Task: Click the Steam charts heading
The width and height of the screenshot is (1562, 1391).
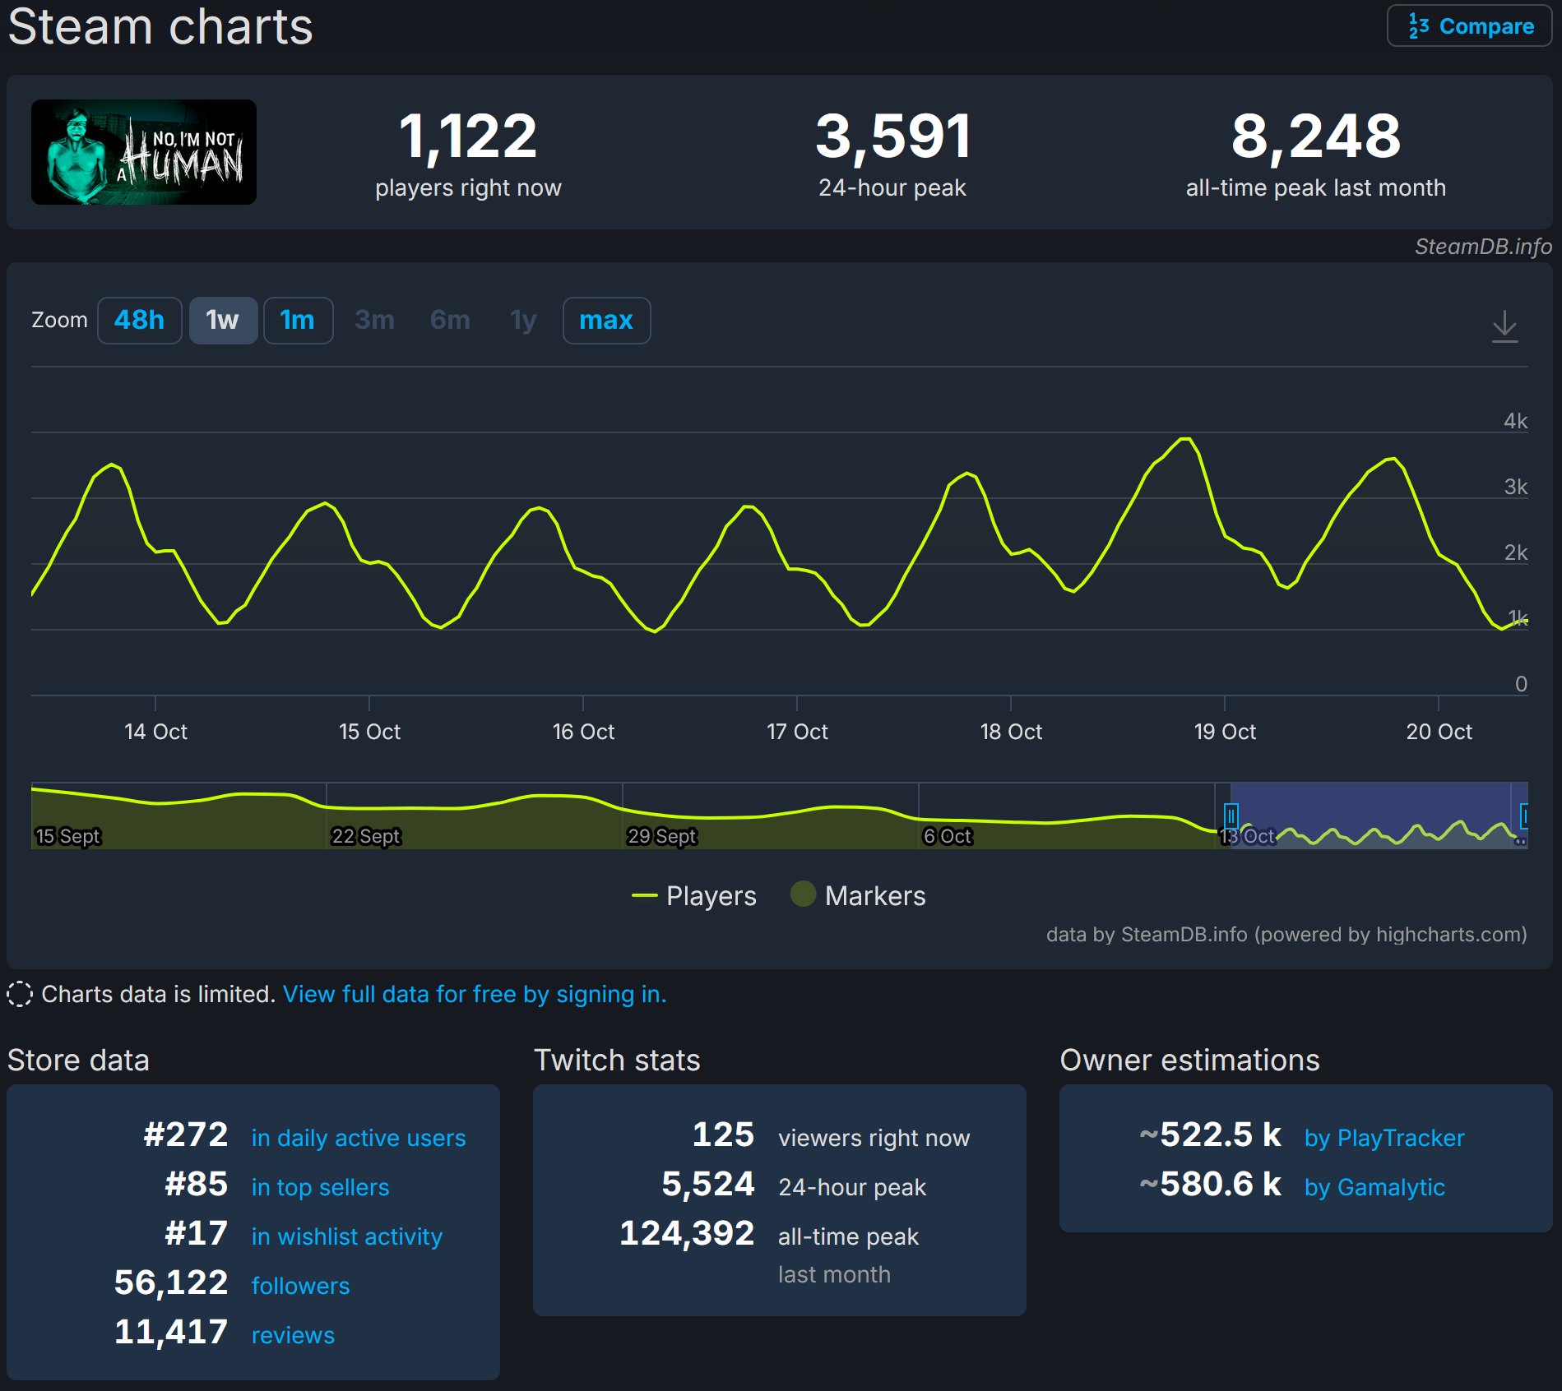Action: tap(160, 26)
